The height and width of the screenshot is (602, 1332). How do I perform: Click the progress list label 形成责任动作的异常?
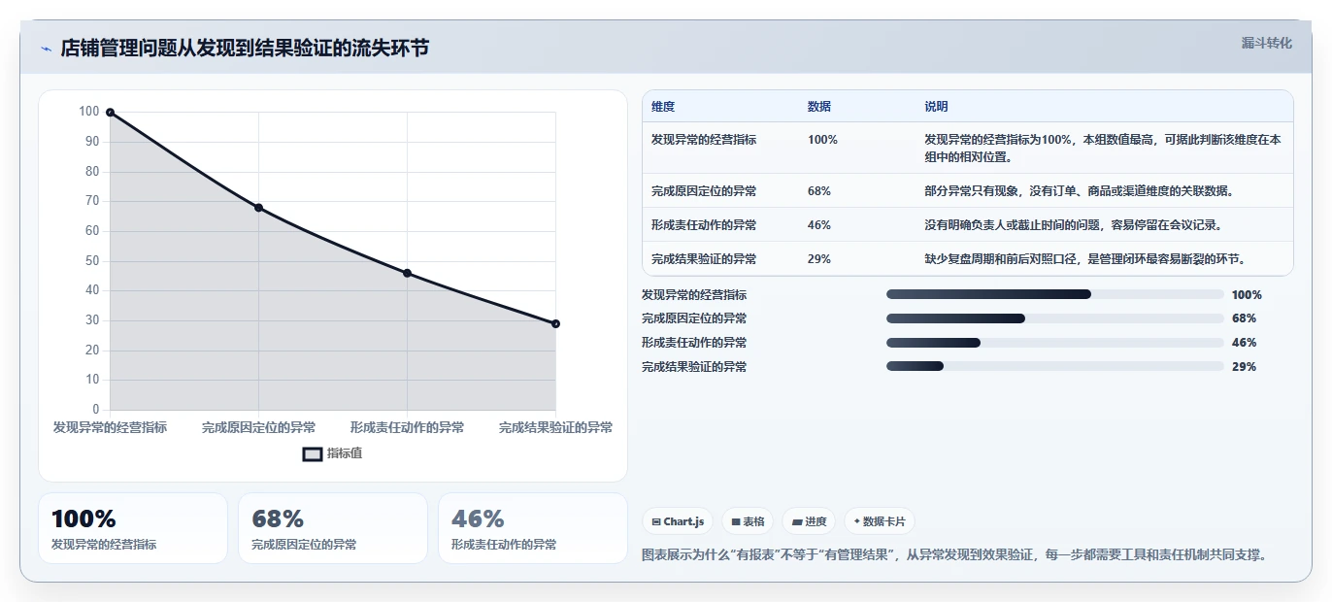click(x=694, y=343)
